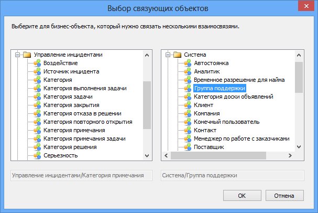Click the icon beside Поставщик
The height and width of the screenshot is (213, 318).
point(188,147)
